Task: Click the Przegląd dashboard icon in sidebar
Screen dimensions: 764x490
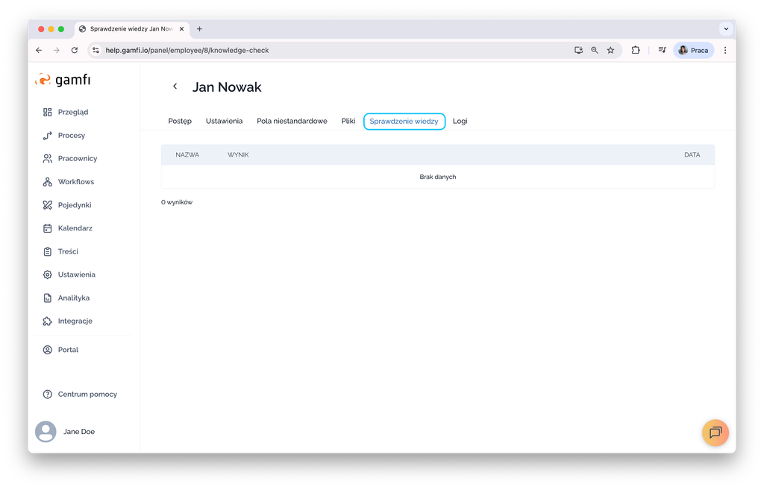Action: pyautogui.click(x=48, y=112)
